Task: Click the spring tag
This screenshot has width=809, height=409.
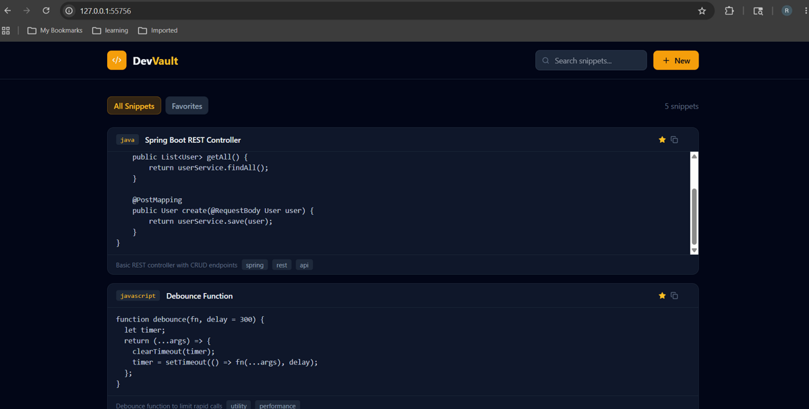Action: [255, 265]
